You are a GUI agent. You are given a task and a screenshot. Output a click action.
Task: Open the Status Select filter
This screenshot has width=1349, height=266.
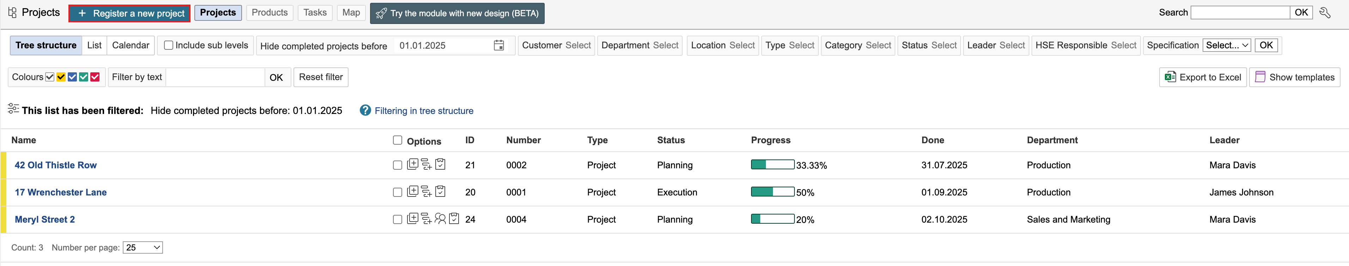(x=944, y=46)
